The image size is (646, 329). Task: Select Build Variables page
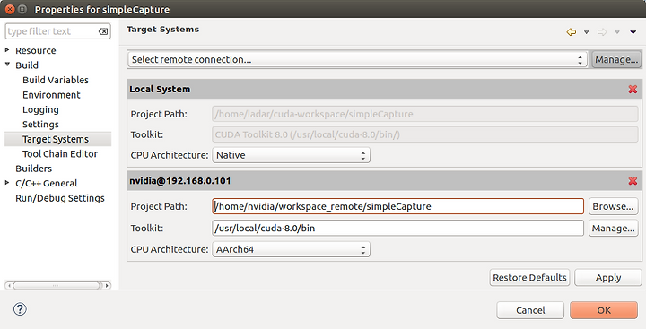56,80
